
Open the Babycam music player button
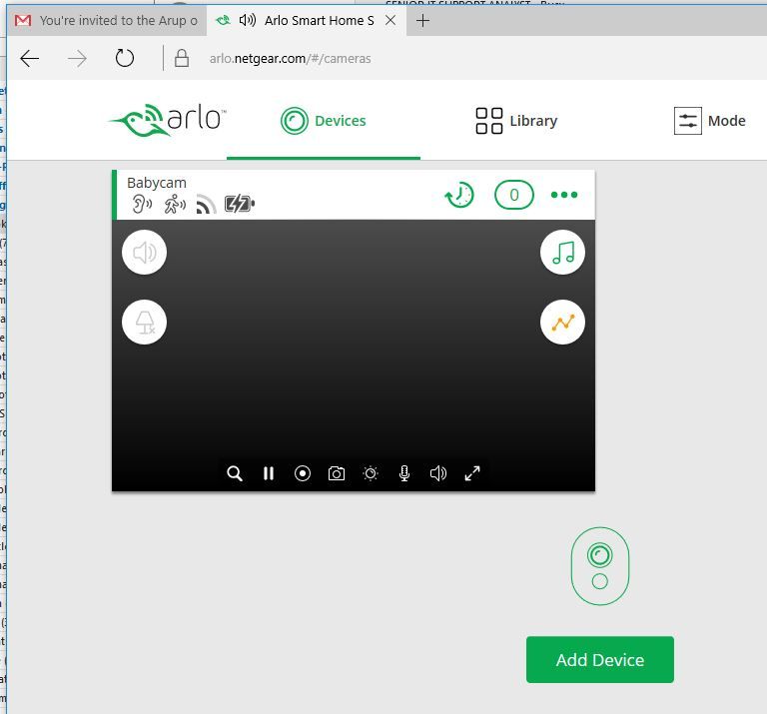[562, 253]
